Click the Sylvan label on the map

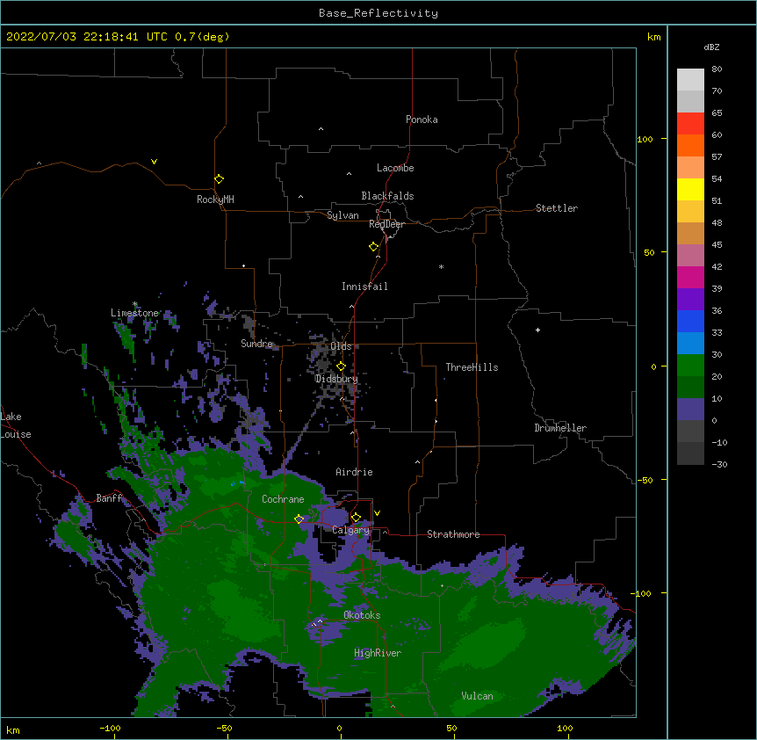[342, 215]
